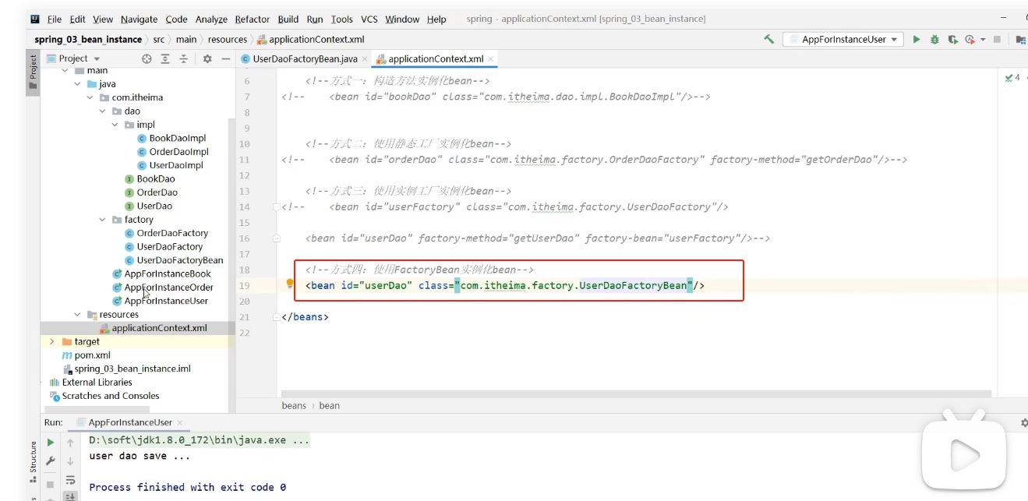Screen dimensions: 1028x501
Task: Select the AppForInstanceUser Run tab
Action: pos(130,422)
